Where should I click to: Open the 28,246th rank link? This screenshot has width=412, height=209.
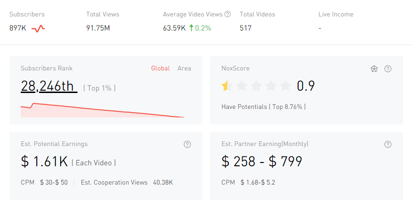[48, 86]
